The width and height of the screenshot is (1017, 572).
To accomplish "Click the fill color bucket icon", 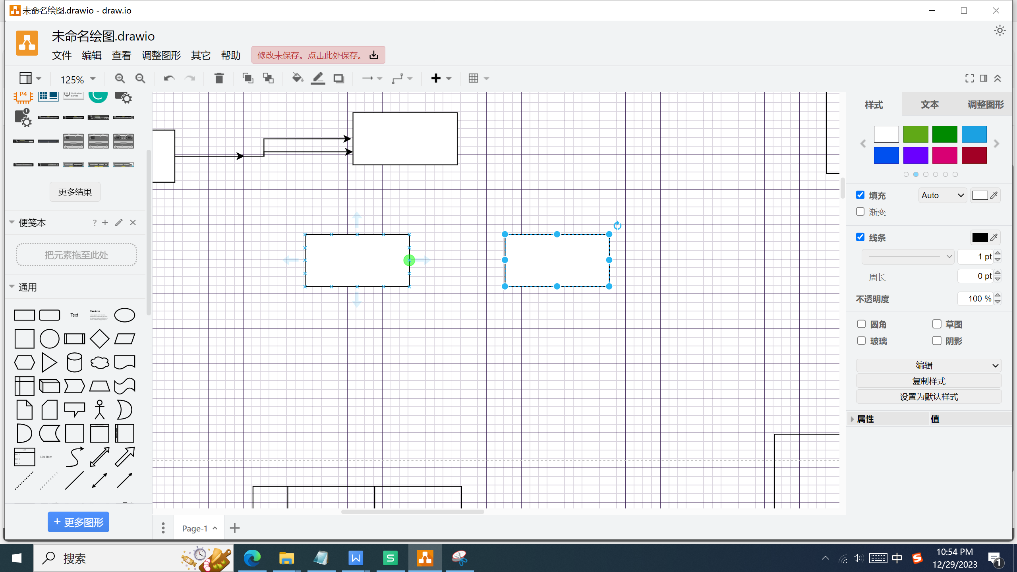I will tap(297, 78).
